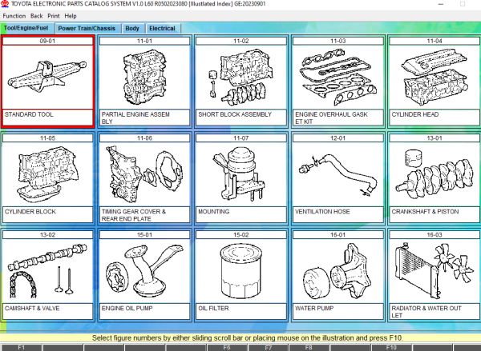This screenshot has width=481, height=351.
Task: Choose the Engine Overhaul Gasket Kit illustration
Action: (x=338, y=78)
